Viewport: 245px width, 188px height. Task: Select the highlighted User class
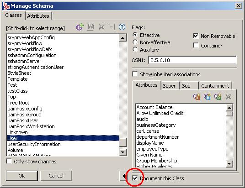pyautogui.click(x=63, y=138)
